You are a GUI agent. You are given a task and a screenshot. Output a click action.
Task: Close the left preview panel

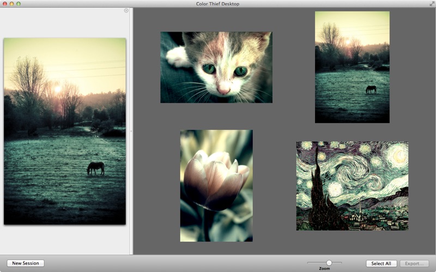point(126,10)
